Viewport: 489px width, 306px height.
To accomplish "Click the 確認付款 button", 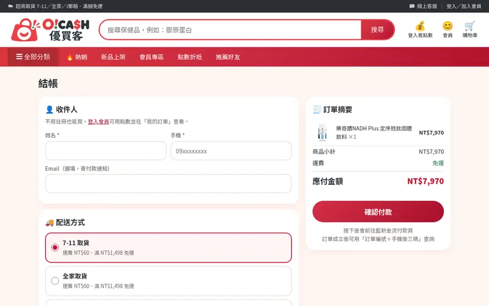I will (x=378, y=212).
